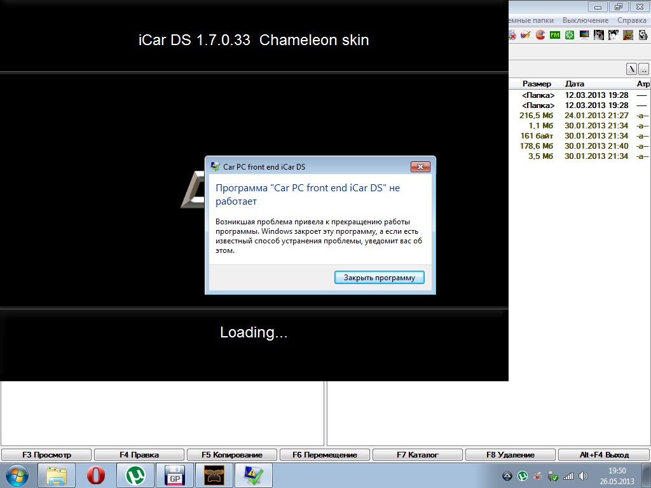The image size is (651, 488).
Task: Sort files by Размер column header
Action: click(x=537, y=84)
